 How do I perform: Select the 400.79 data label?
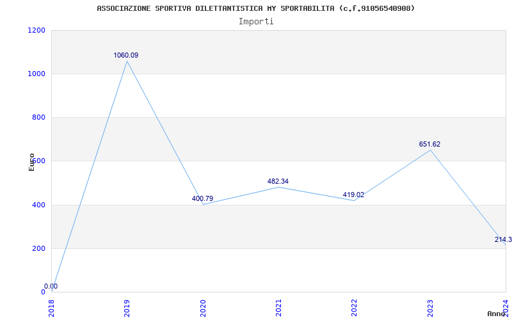[202, 198]
